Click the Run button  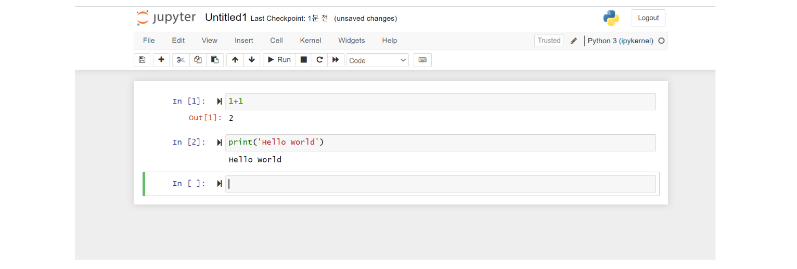pos(279,60)
